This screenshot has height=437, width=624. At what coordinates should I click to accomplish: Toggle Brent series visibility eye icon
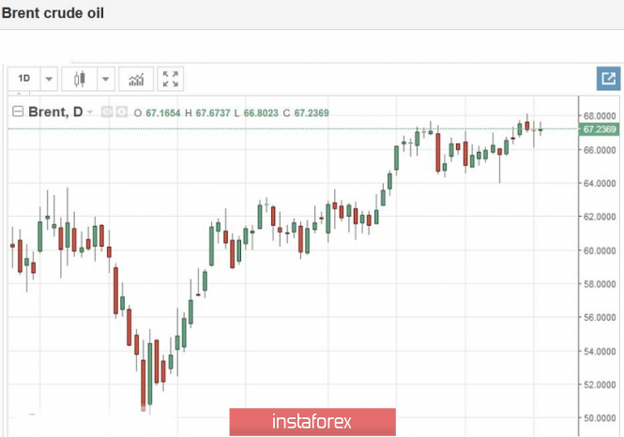[106, 113]
